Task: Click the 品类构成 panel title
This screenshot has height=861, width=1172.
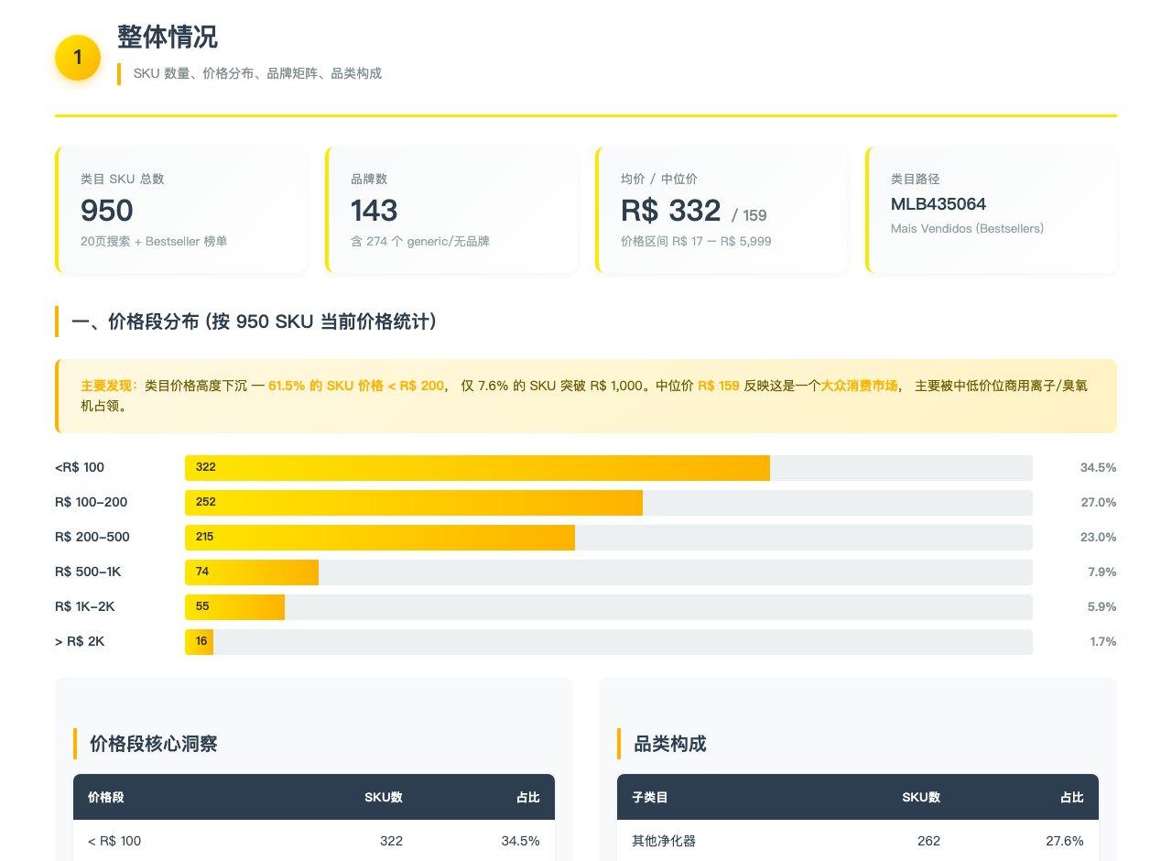Action: coord(670,744)
